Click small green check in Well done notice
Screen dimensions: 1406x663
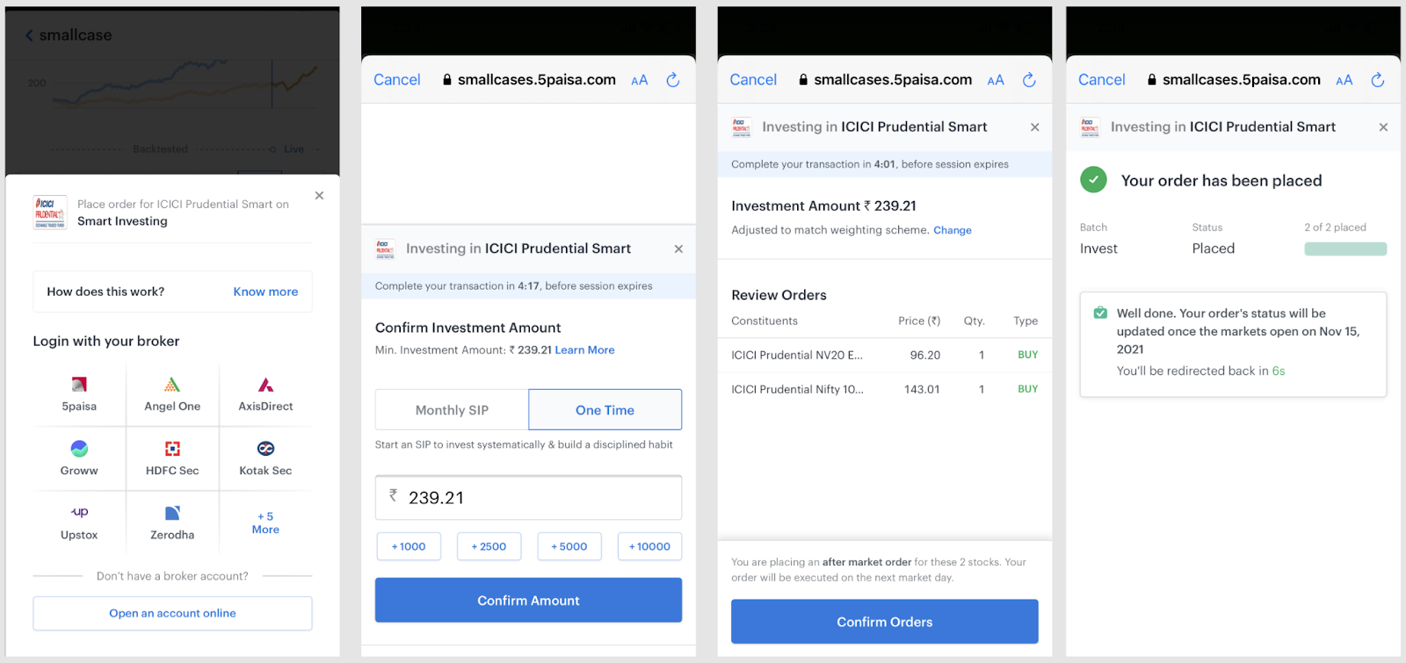coord(1100,313)
